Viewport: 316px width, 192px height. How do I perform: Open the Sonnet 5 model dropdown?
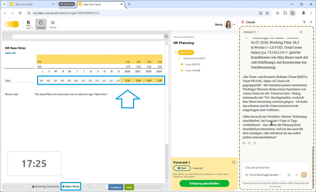pyautogui.click(x=251, y=32)
